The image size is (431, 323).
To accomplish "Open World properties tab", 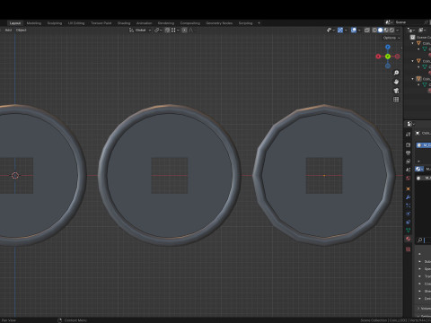I will (408, 179).
